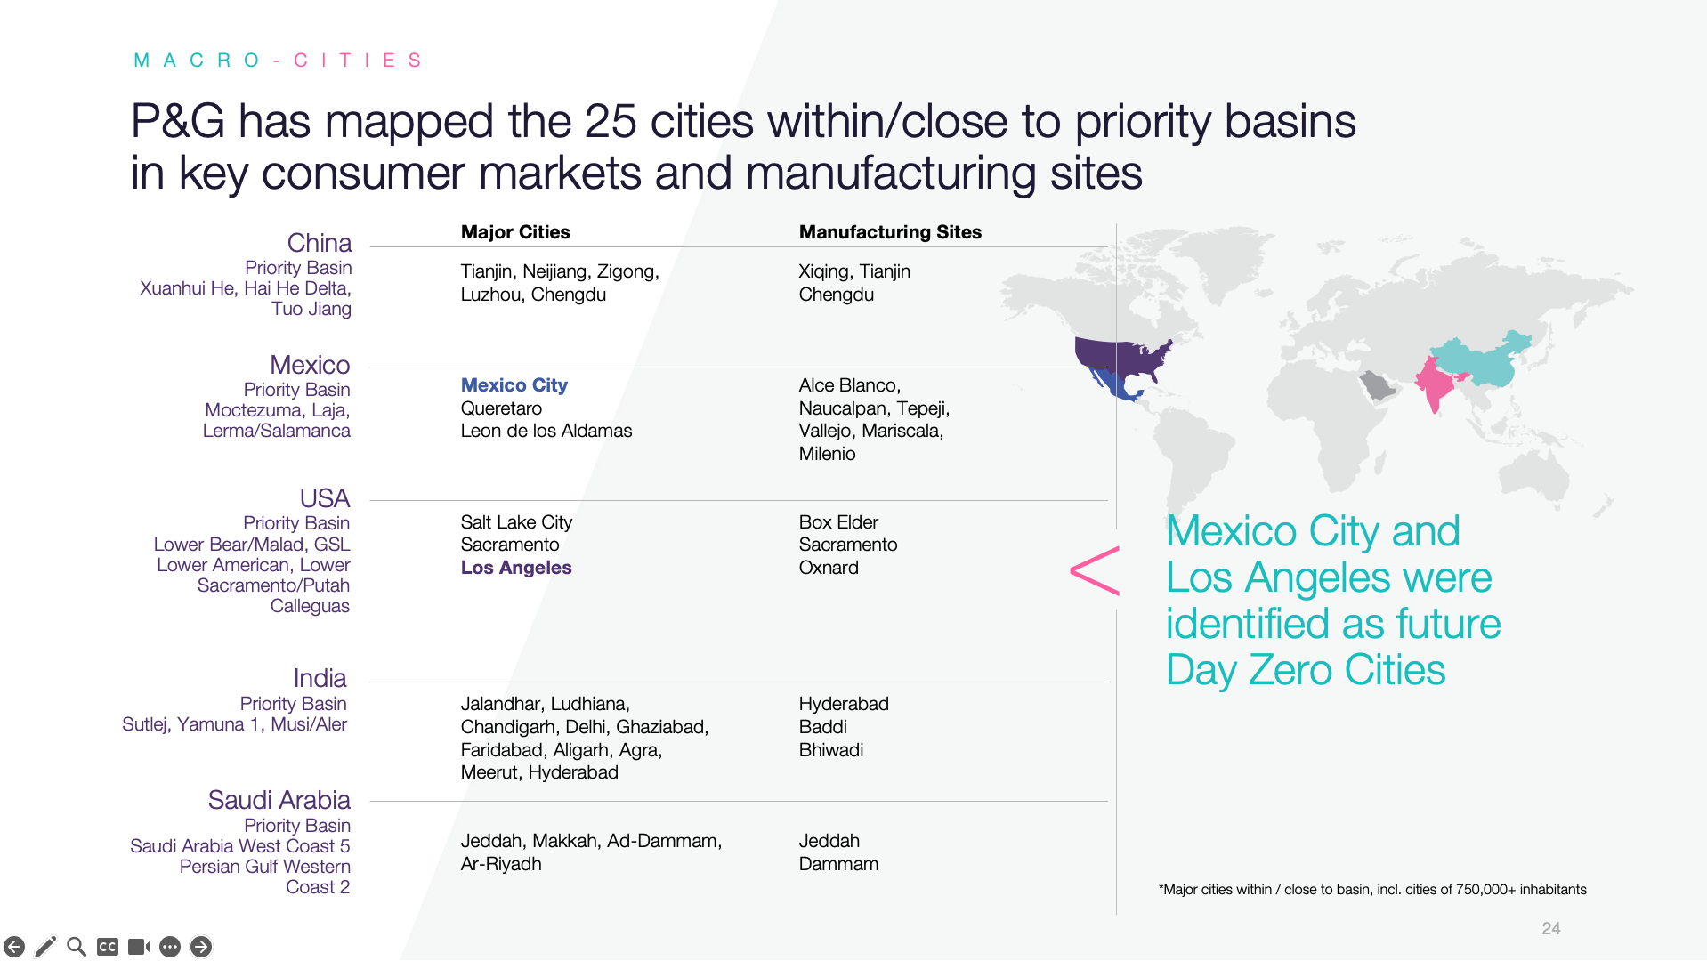The height and width of the screenshot is (961, 1707).
Task: Click 'Sutlej, Yamuna 1, Musi/Aler' basin text
Action: pos(235,724)
